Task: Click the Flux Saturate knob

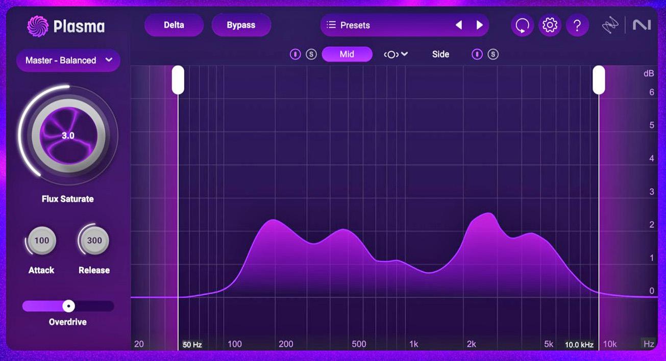Action: [x=68, y=136]
